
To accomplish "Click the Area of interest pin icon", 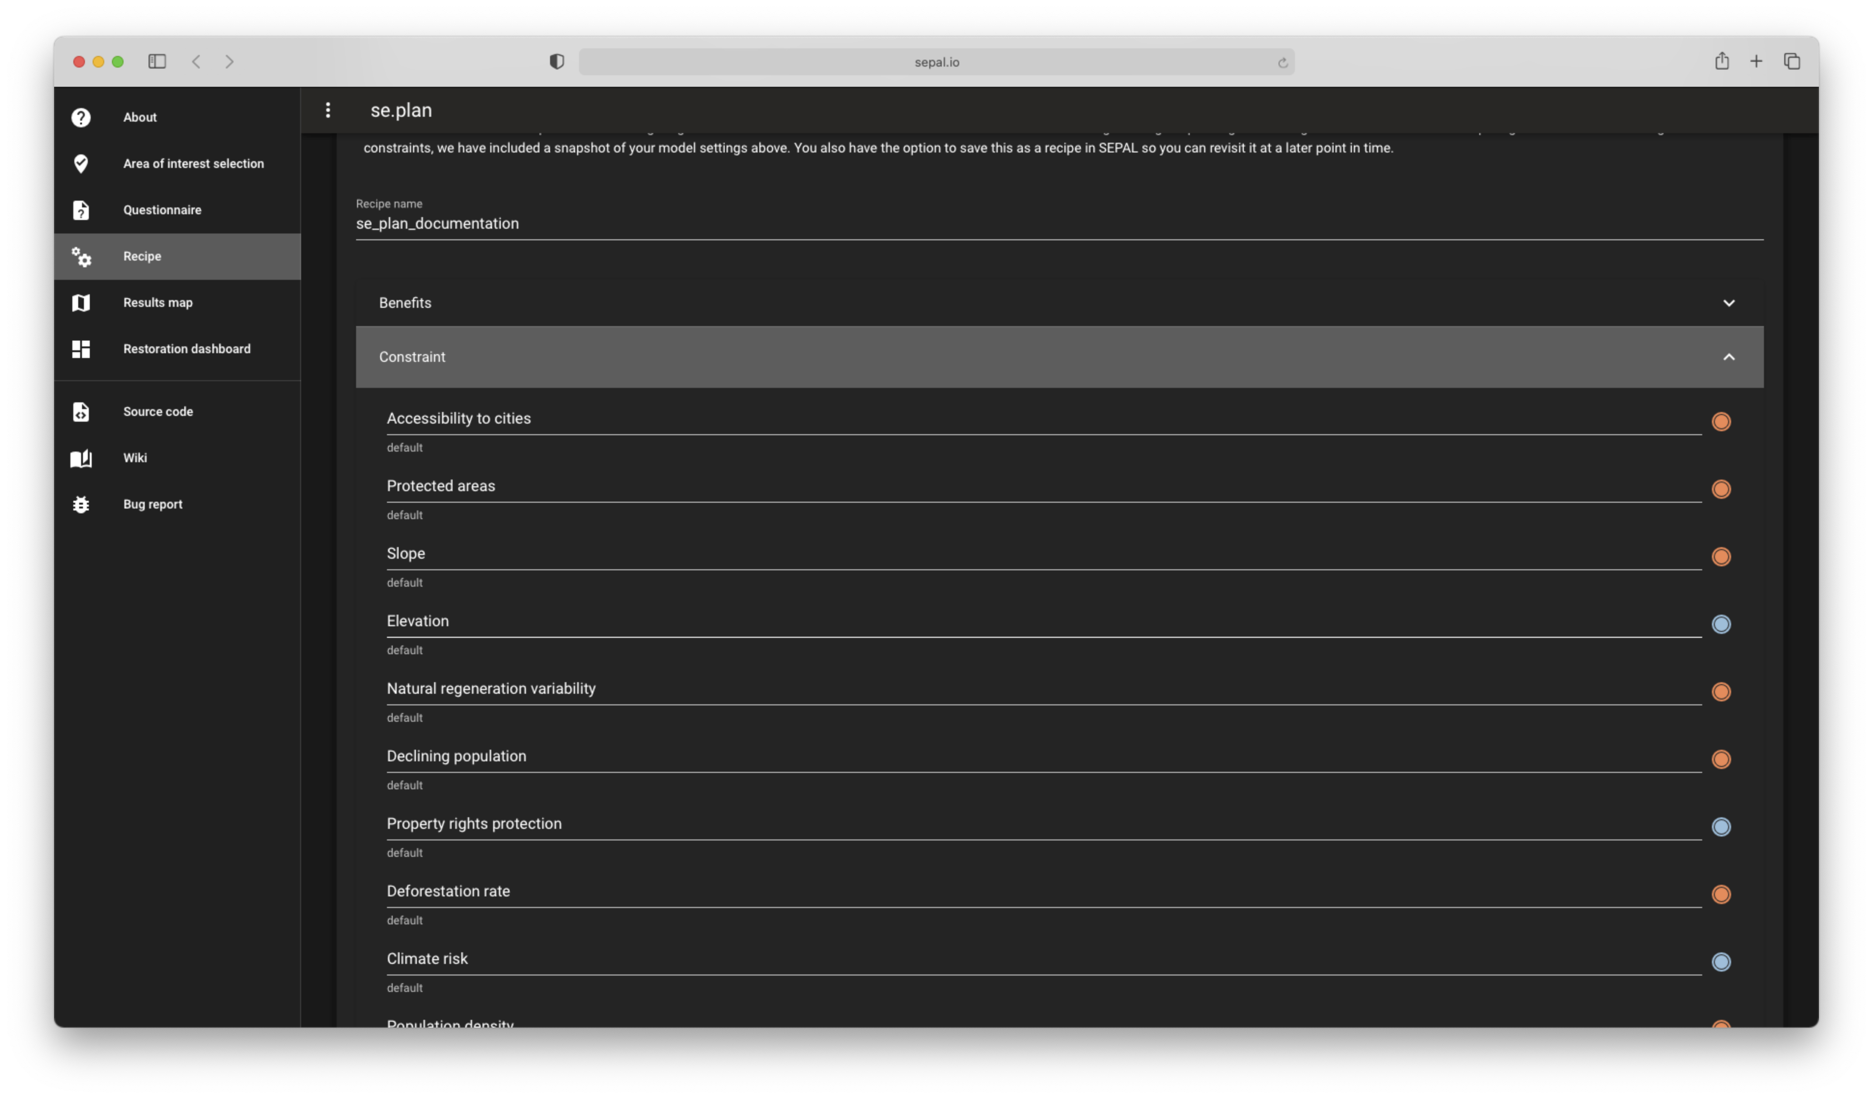I will (81, 164).
